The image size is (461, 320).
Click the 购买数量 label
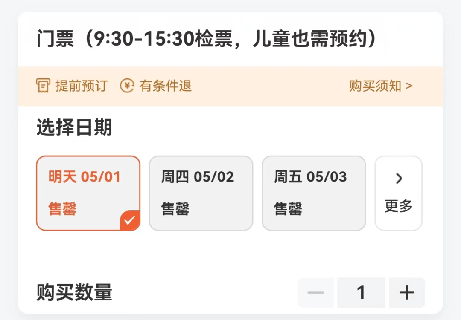coord(74,292)
